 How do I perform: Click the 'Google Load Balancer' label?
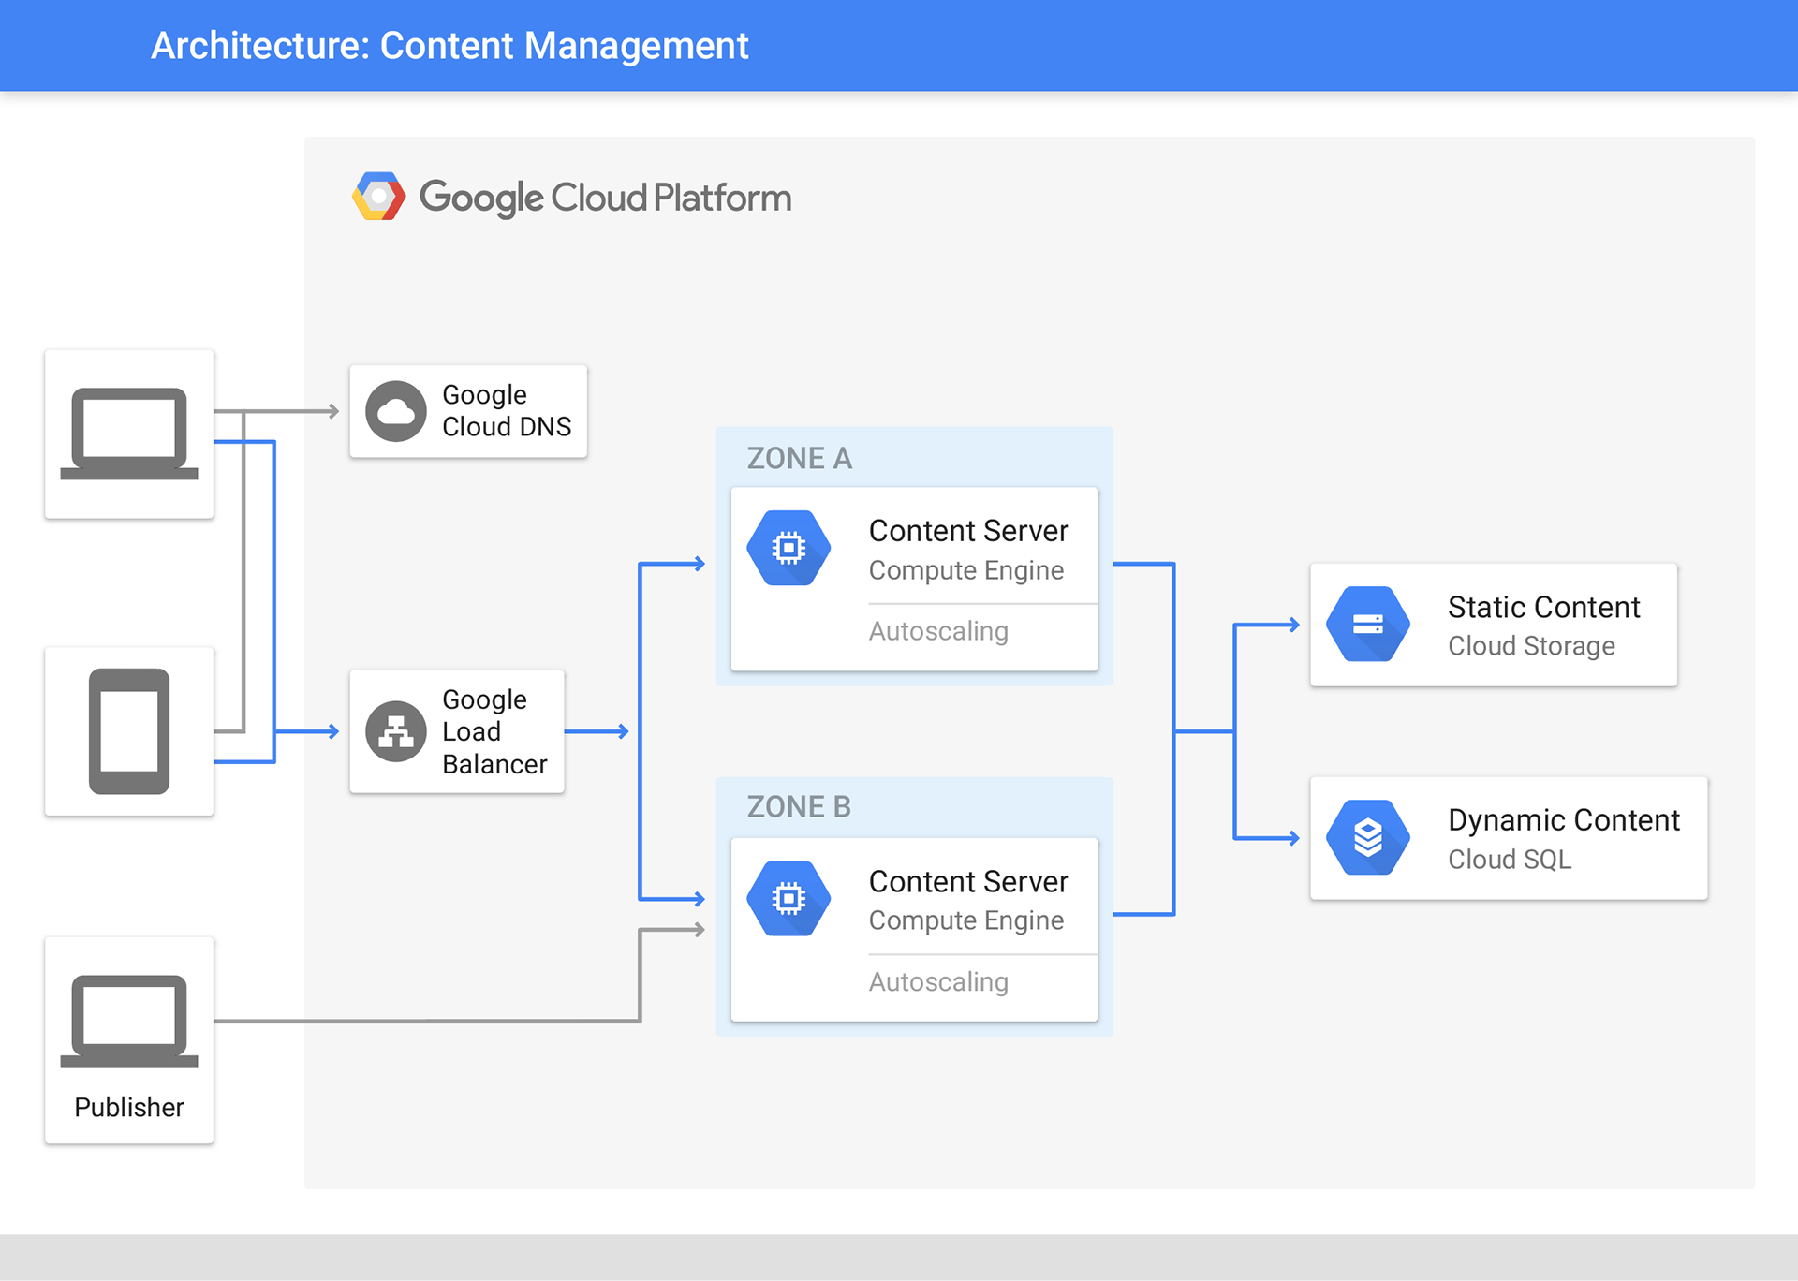(494, 732)
